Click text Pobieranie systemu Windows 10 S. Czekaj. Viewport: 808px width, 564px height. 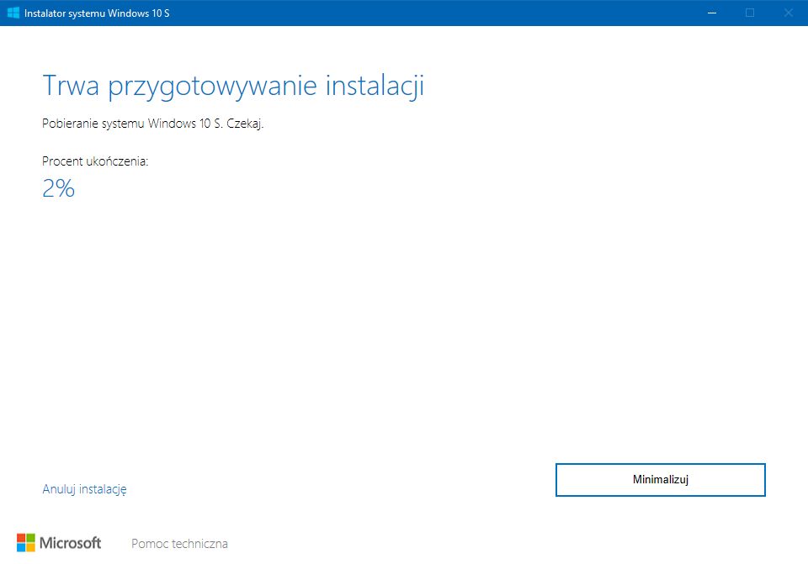152,124
